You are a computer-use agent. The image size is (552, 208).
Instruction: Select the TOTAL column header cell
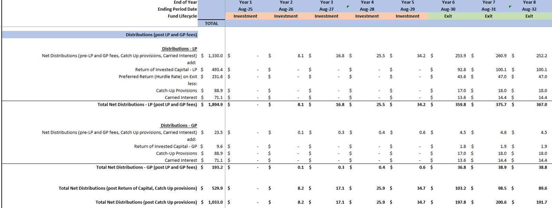click(x=211, y=23)
